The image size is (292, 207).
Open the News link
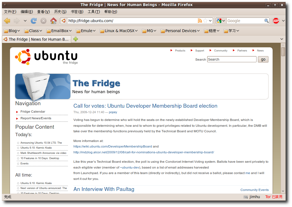click(x=260, y=51)
